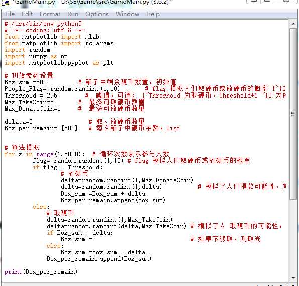Image resolution: width=299 pixels, height=286 pixels.
Task: Click the shebang line '#!/usr/bin/env python3'
Action: 43,24
